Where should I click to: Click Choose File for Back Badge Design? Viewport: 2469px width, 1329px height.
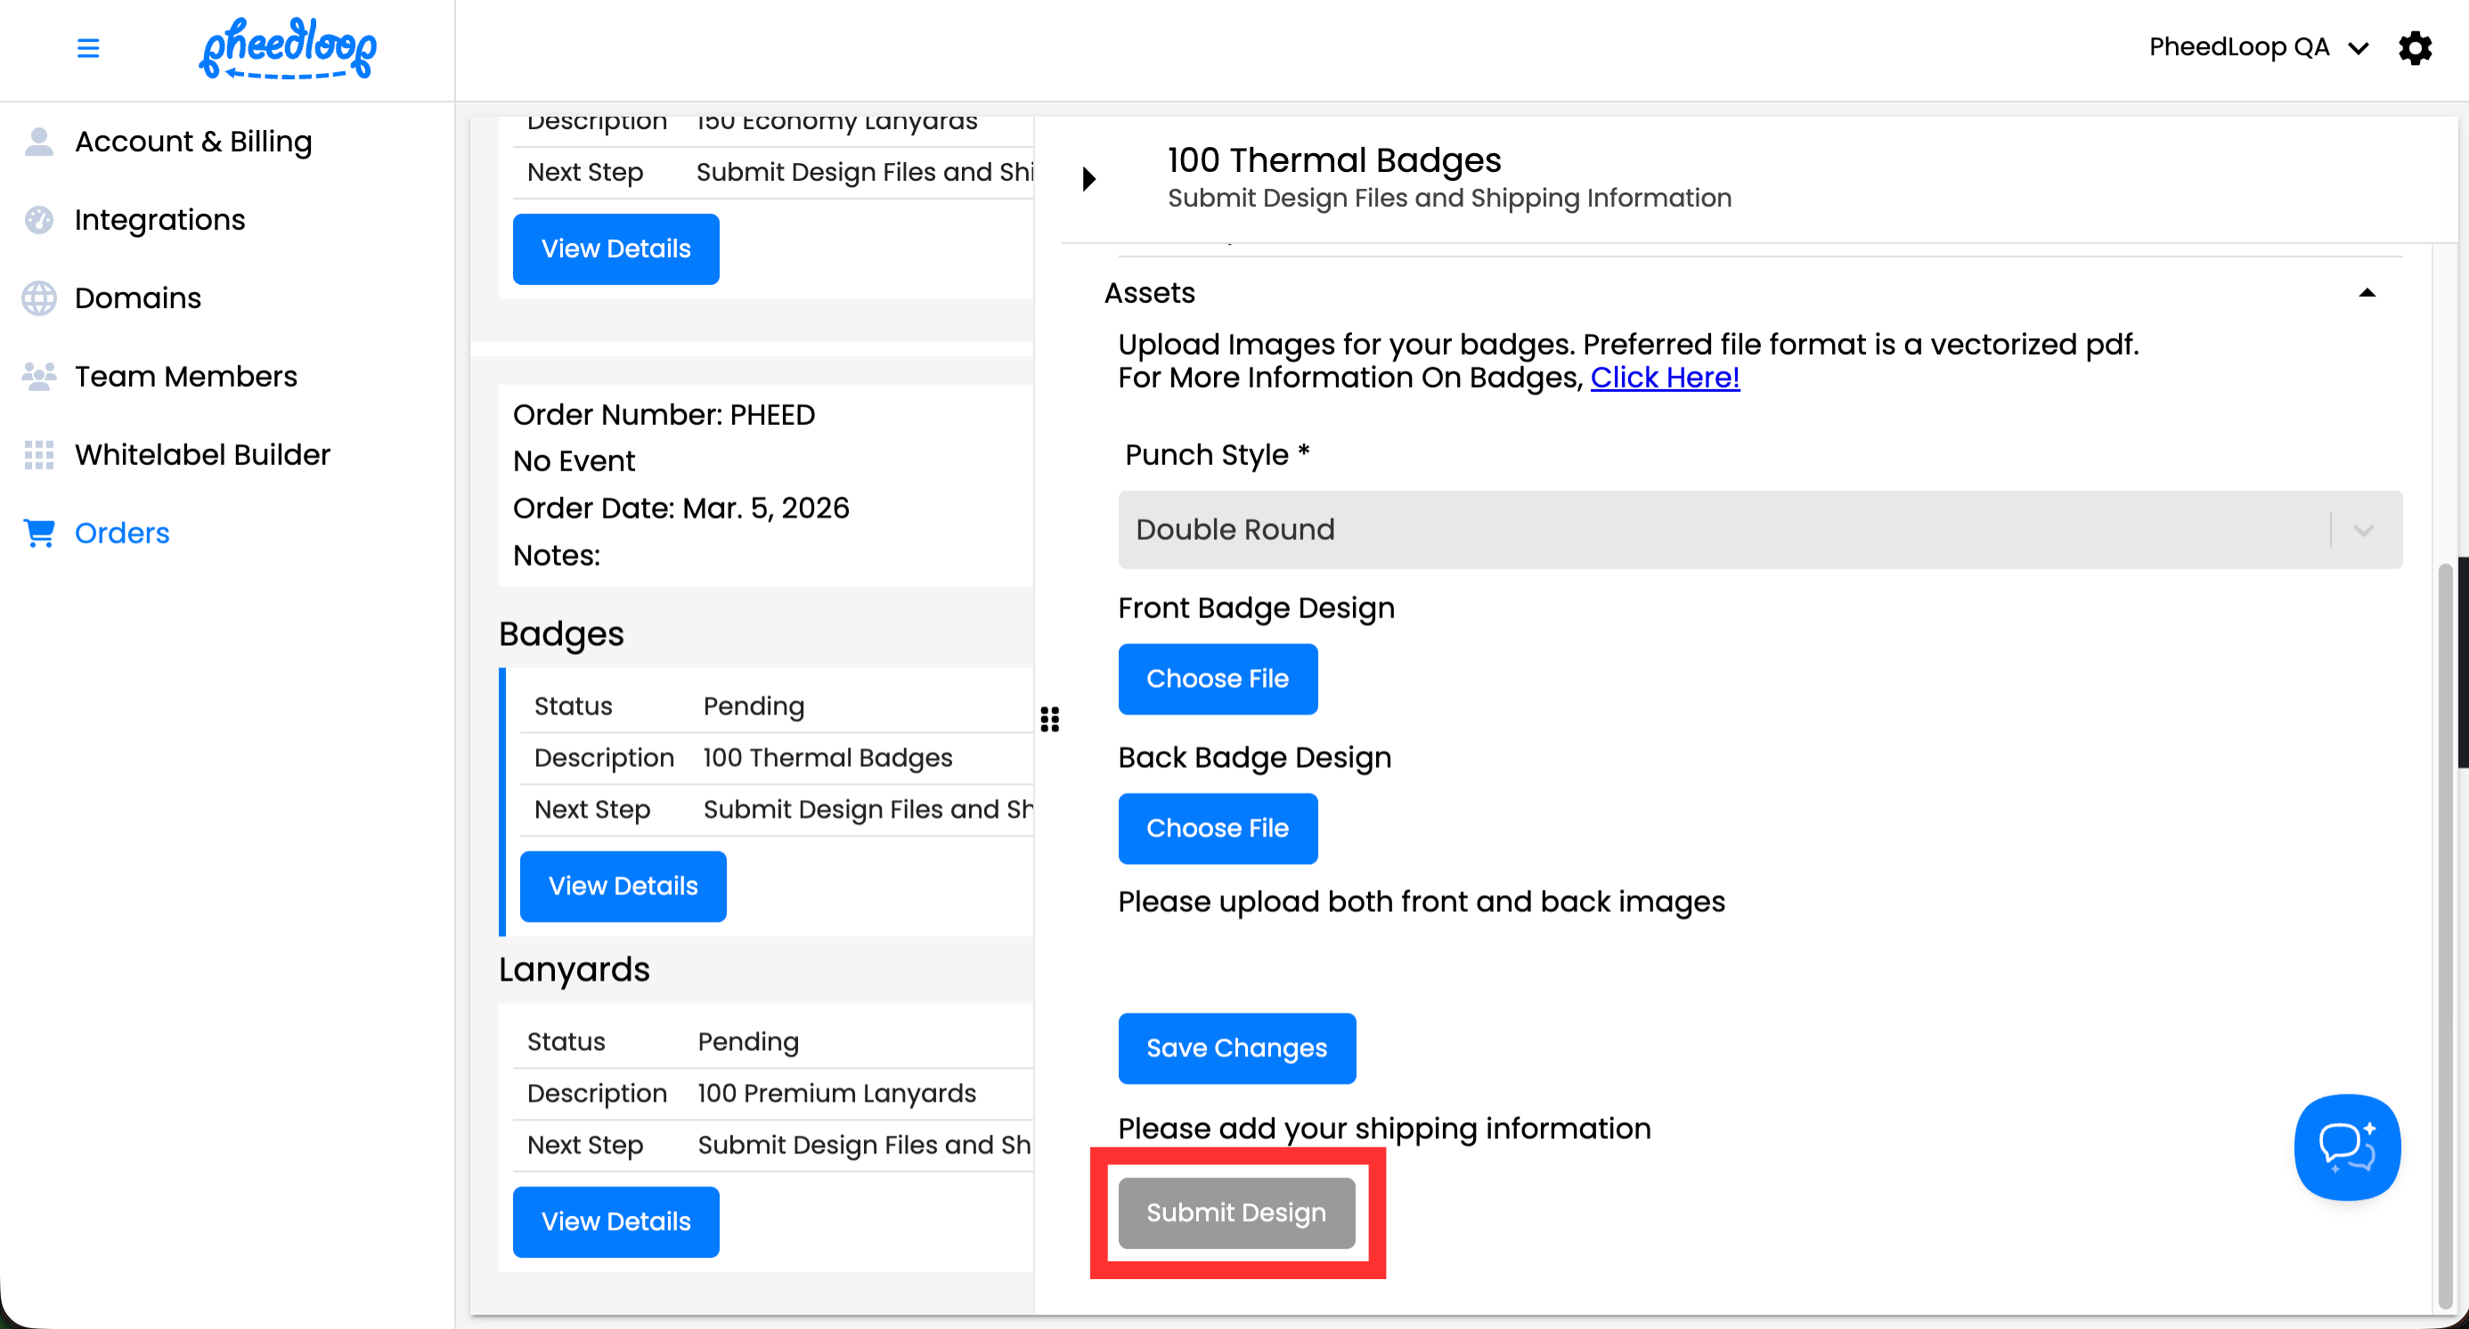(1217, 828)
